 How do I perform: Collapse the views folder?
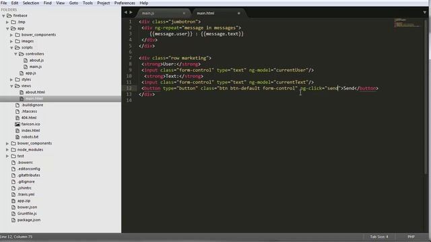[11, 86]
